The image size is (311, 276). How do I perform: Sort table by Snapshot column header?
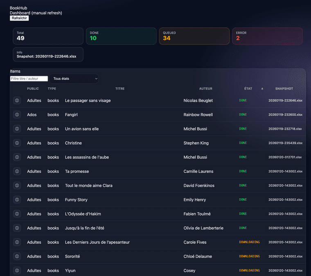coord(284,89)
